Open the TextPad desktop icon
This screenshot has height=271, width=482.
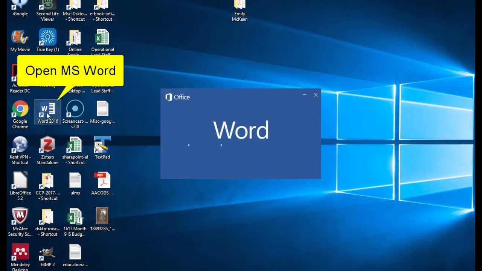click(x=102, y=148)
